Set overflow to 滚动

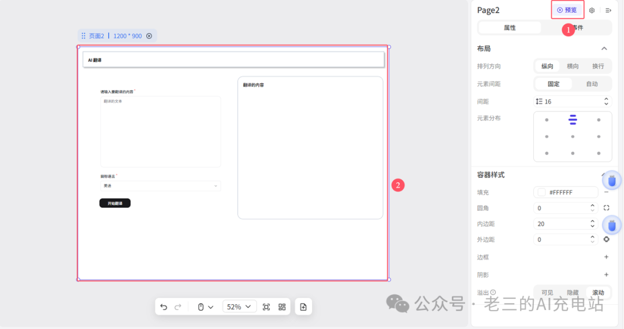coord(598,293)
